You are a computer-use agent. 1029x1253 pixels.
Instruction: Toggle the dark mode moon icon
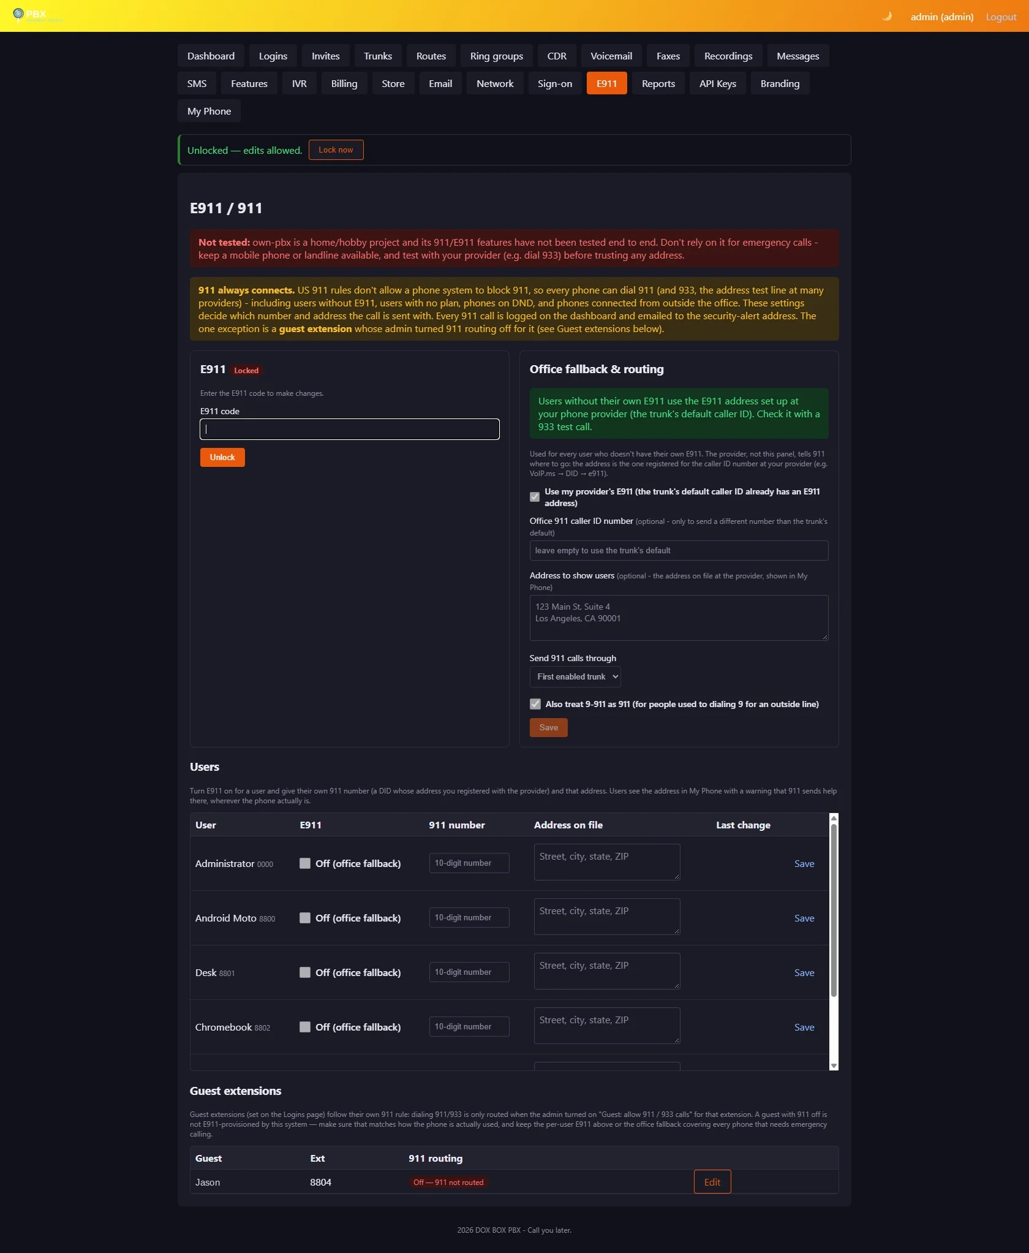(x=886, y=17)
